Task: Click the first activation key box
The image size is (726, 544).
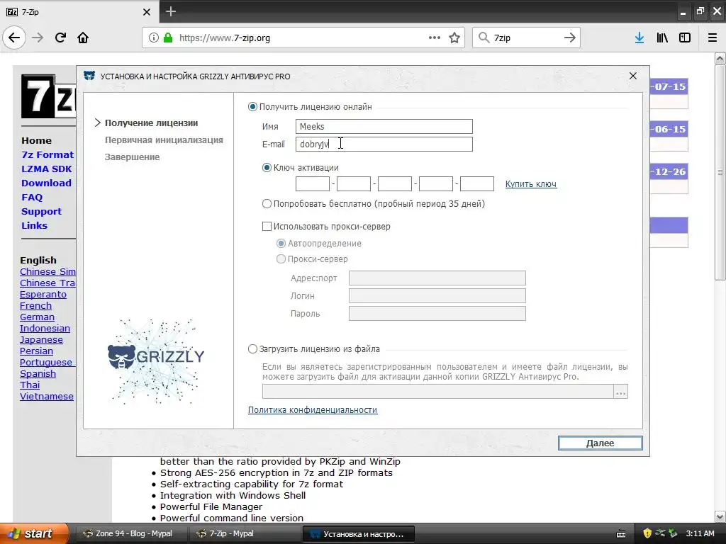Action: click(x=313, y=183)
